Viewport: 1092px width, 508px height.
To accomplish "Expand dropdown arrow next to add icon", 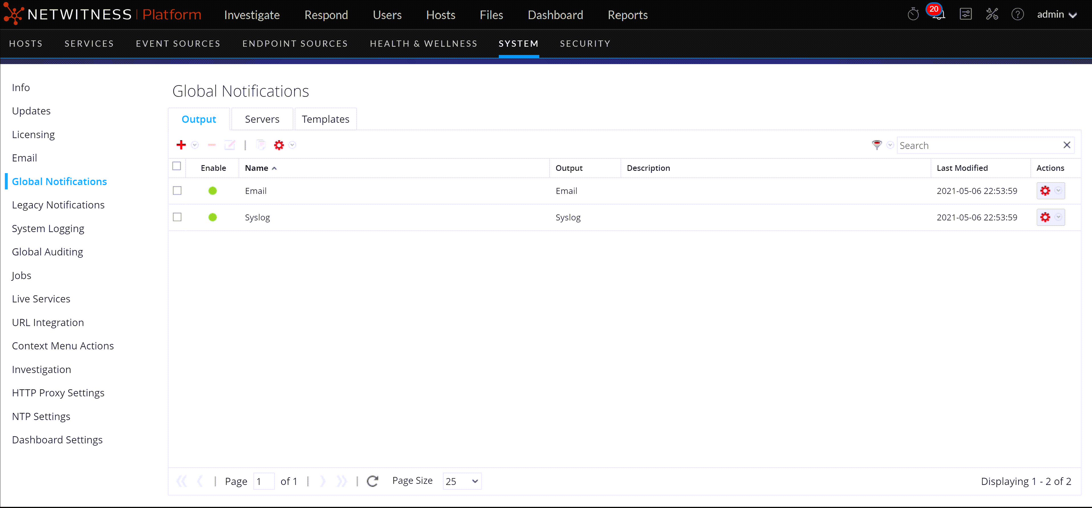I will 195,145.
